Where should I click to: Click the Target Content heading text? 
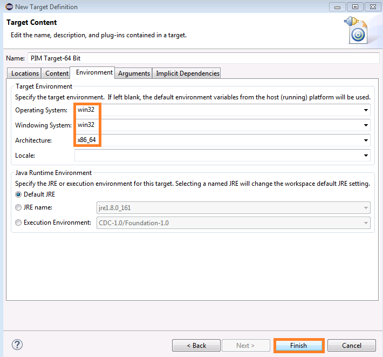coord(31,23)
